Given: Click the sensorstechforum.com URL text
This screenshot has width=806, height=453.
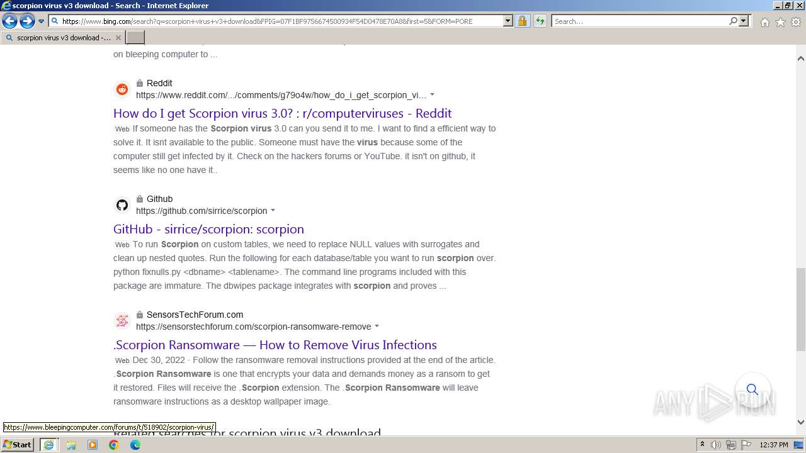Looking at the screenshot, I should point(254,327).
